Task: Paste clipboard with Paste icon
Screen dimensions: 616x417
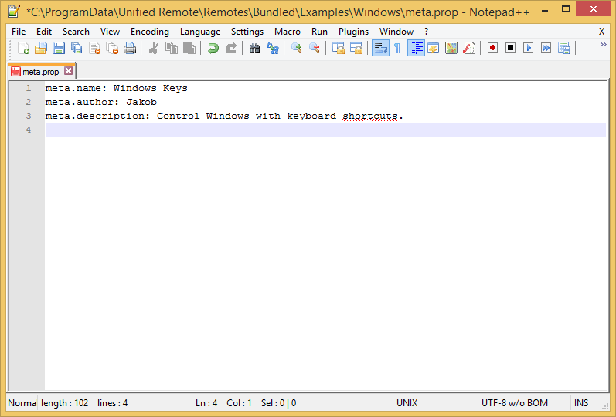Action: (x=189, y=49)
